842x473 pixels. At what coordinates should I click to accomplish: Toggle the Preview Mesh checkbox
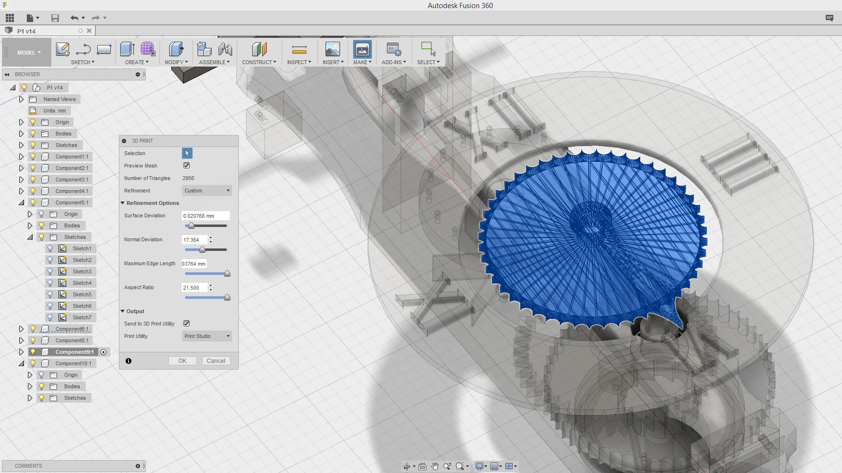[187, 166]
